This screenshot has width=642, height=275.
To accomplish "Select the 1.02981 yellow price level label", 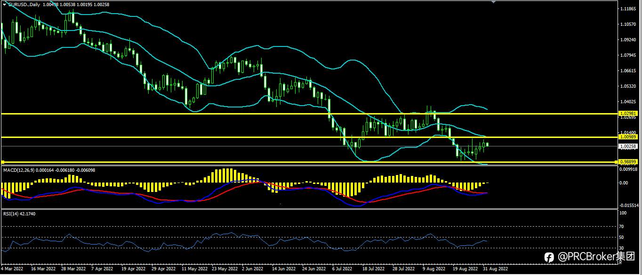I will pyautogui.click(x=629, y=114).
